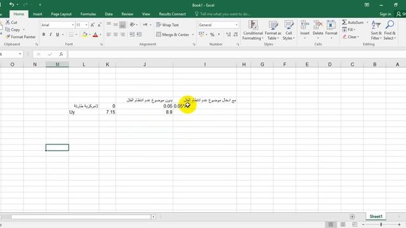
Task: Switch to the Insert tab
Action: (x=37, y=14)
